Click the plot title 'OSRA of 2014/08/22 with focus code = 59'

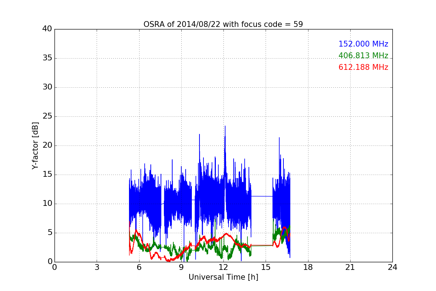coord(223,24)
